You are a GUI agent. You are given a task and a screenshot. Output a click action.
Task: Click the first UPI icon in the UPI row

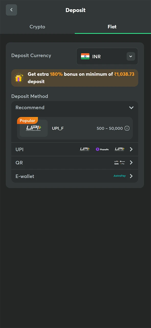click(85, 149)
